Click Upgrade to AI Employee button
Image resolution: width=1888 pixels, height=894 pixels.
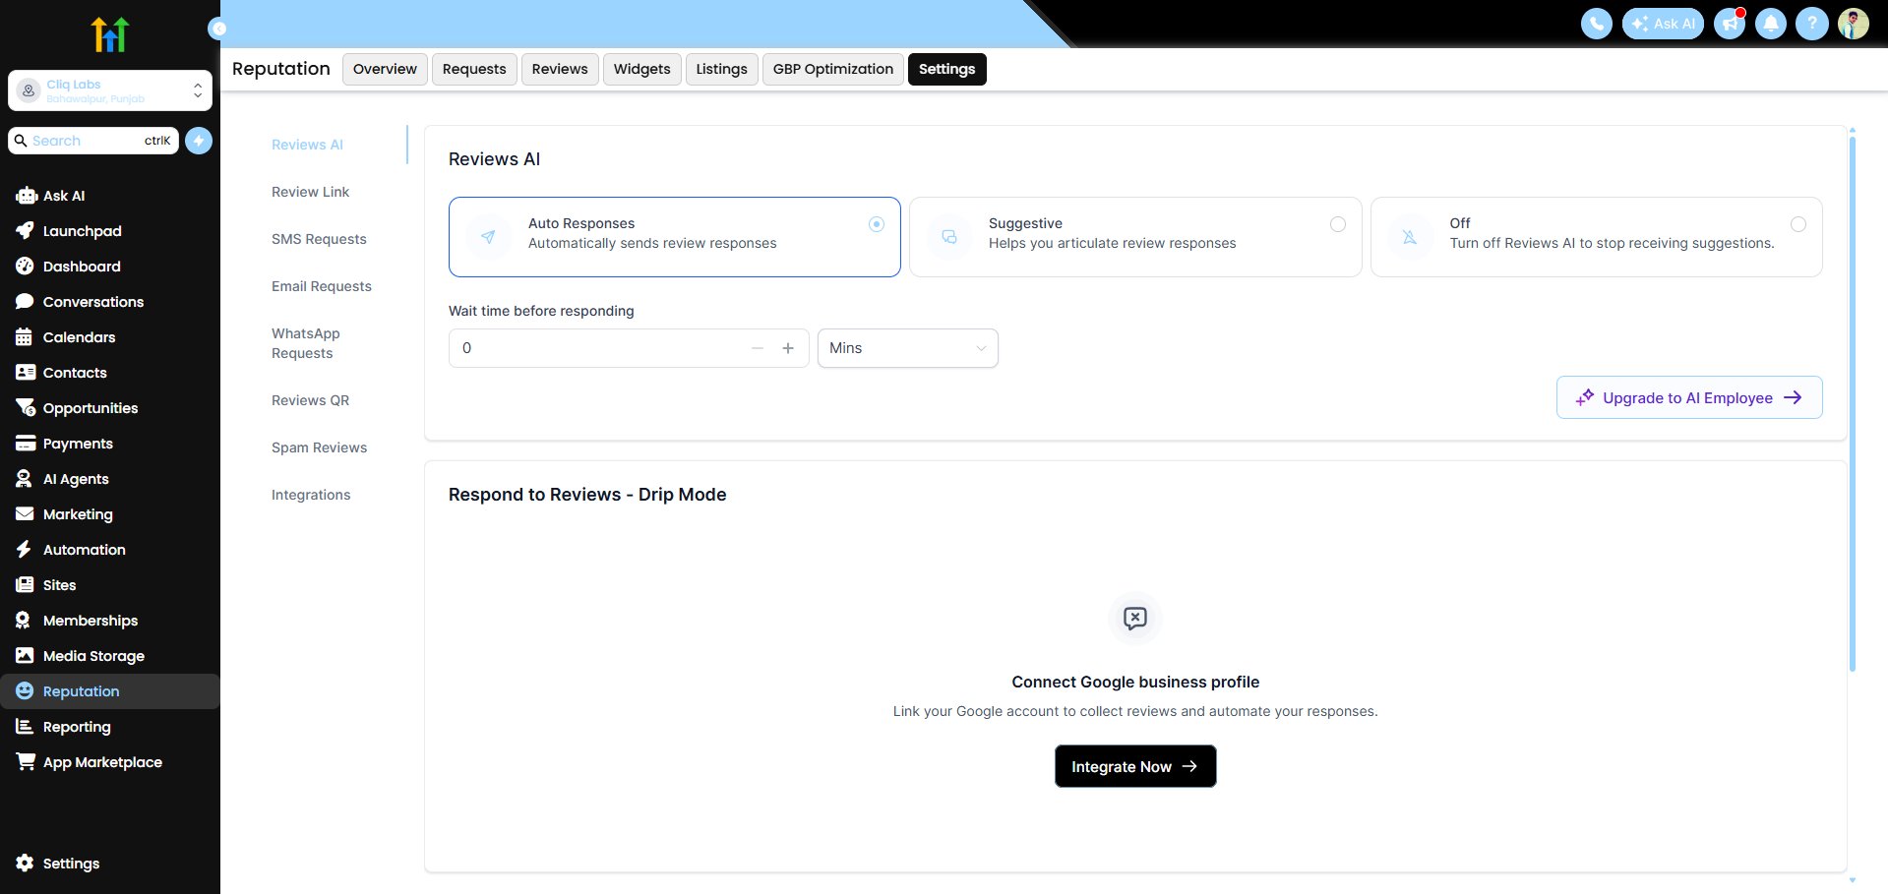point(1689,397)
